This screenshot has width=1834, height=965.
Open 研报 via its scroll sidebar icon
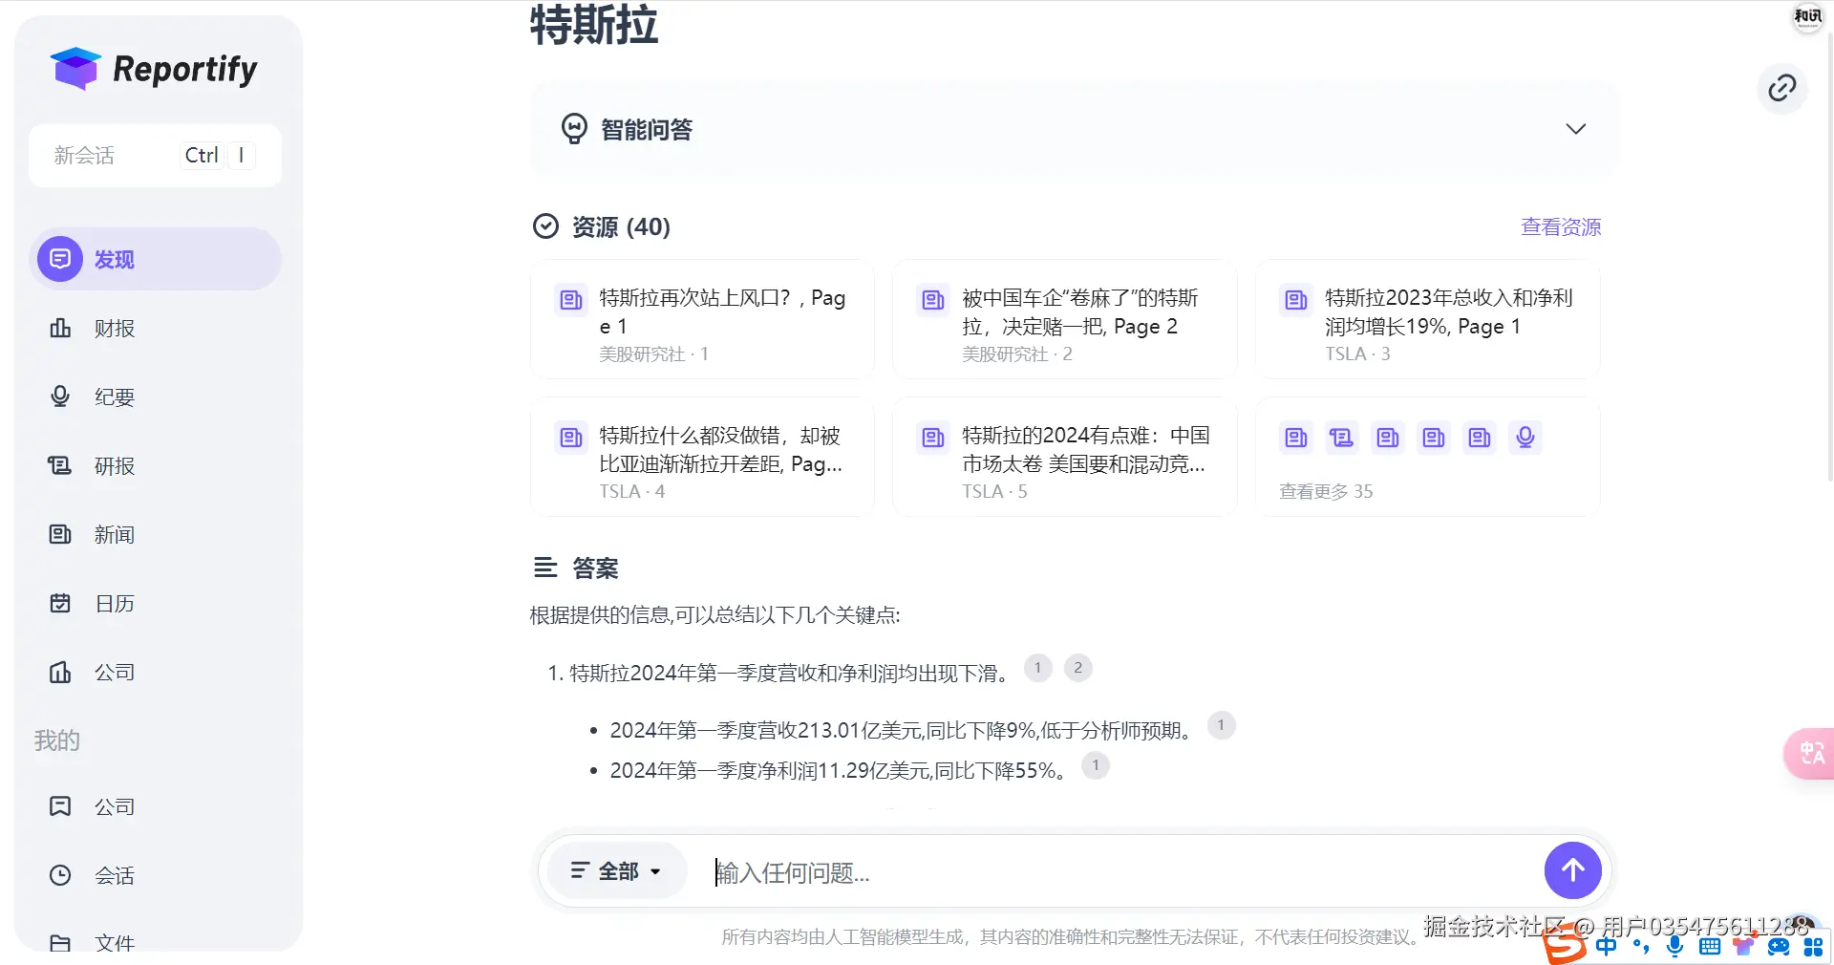point(60,465)
